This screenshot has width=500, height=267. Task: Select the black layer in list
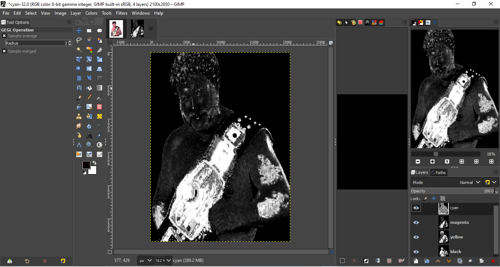click(456, 252)
